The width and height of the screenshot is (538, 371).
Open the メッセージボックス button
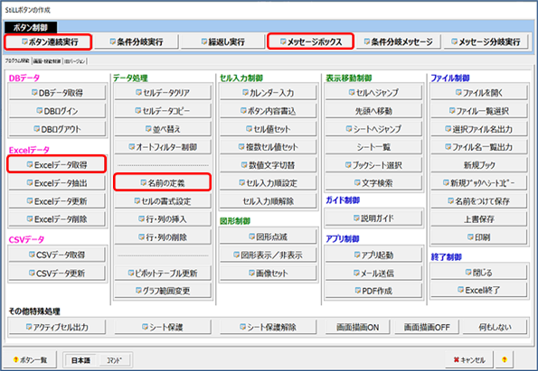310,42
